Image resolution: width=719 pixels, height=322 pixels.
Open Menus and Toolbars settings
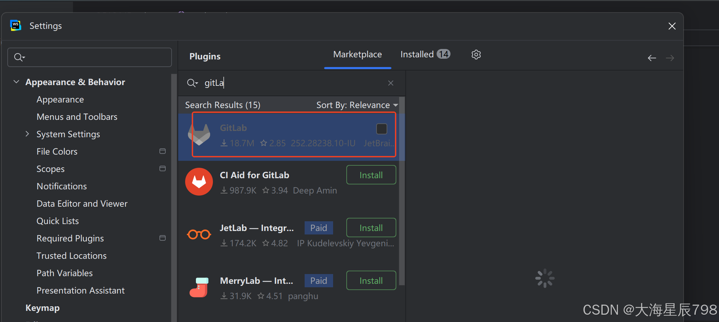pos(77,117)
